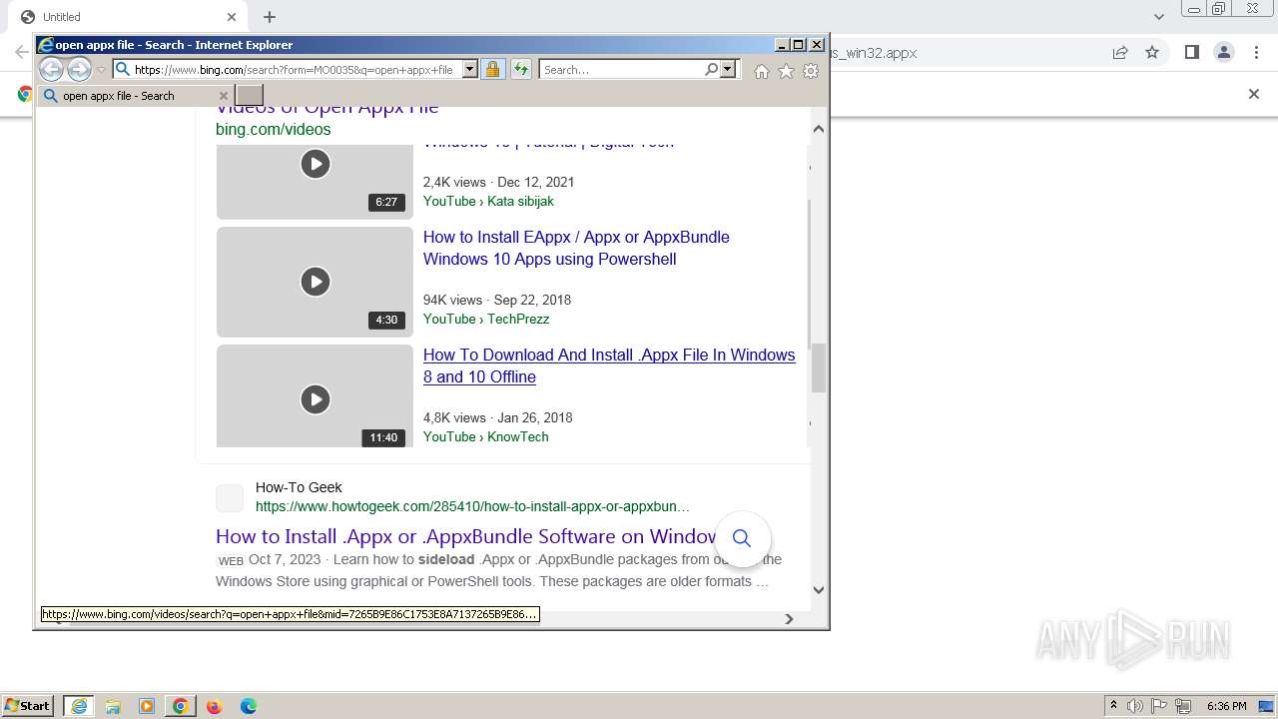The width and height of the screenshot is (1278, 719).
Task: Click the tray volume speaker icon
Action: point(1135,706)
